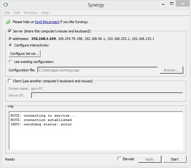
Task: Open the File menu
Action: coord(7,13)
